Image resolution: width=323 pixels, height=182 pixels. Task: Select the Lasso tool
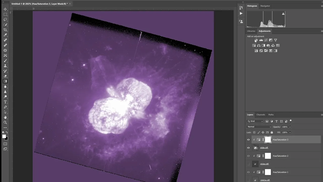tap(5, 19)
